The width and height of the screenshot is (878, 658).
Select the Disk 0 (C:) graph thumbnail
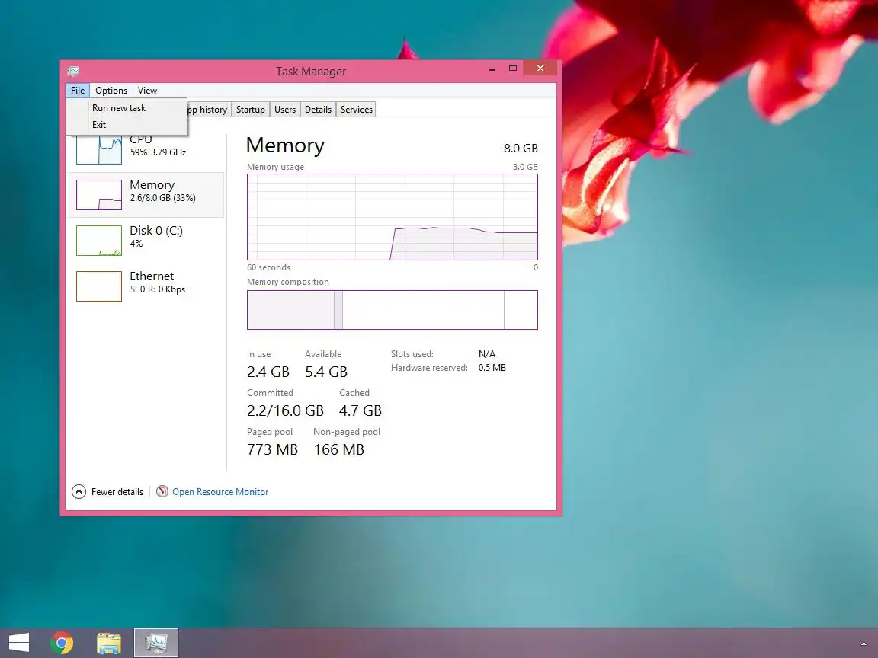(x=99, y=241)
